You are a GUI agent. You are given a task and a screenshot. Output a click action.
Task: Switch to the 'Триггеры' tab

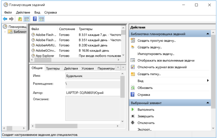pyautogui.click(x=53, y=68)
